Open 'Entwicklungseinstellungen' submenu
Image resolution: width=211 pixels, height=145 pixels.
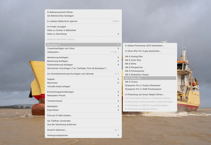[x=83, y=92]
